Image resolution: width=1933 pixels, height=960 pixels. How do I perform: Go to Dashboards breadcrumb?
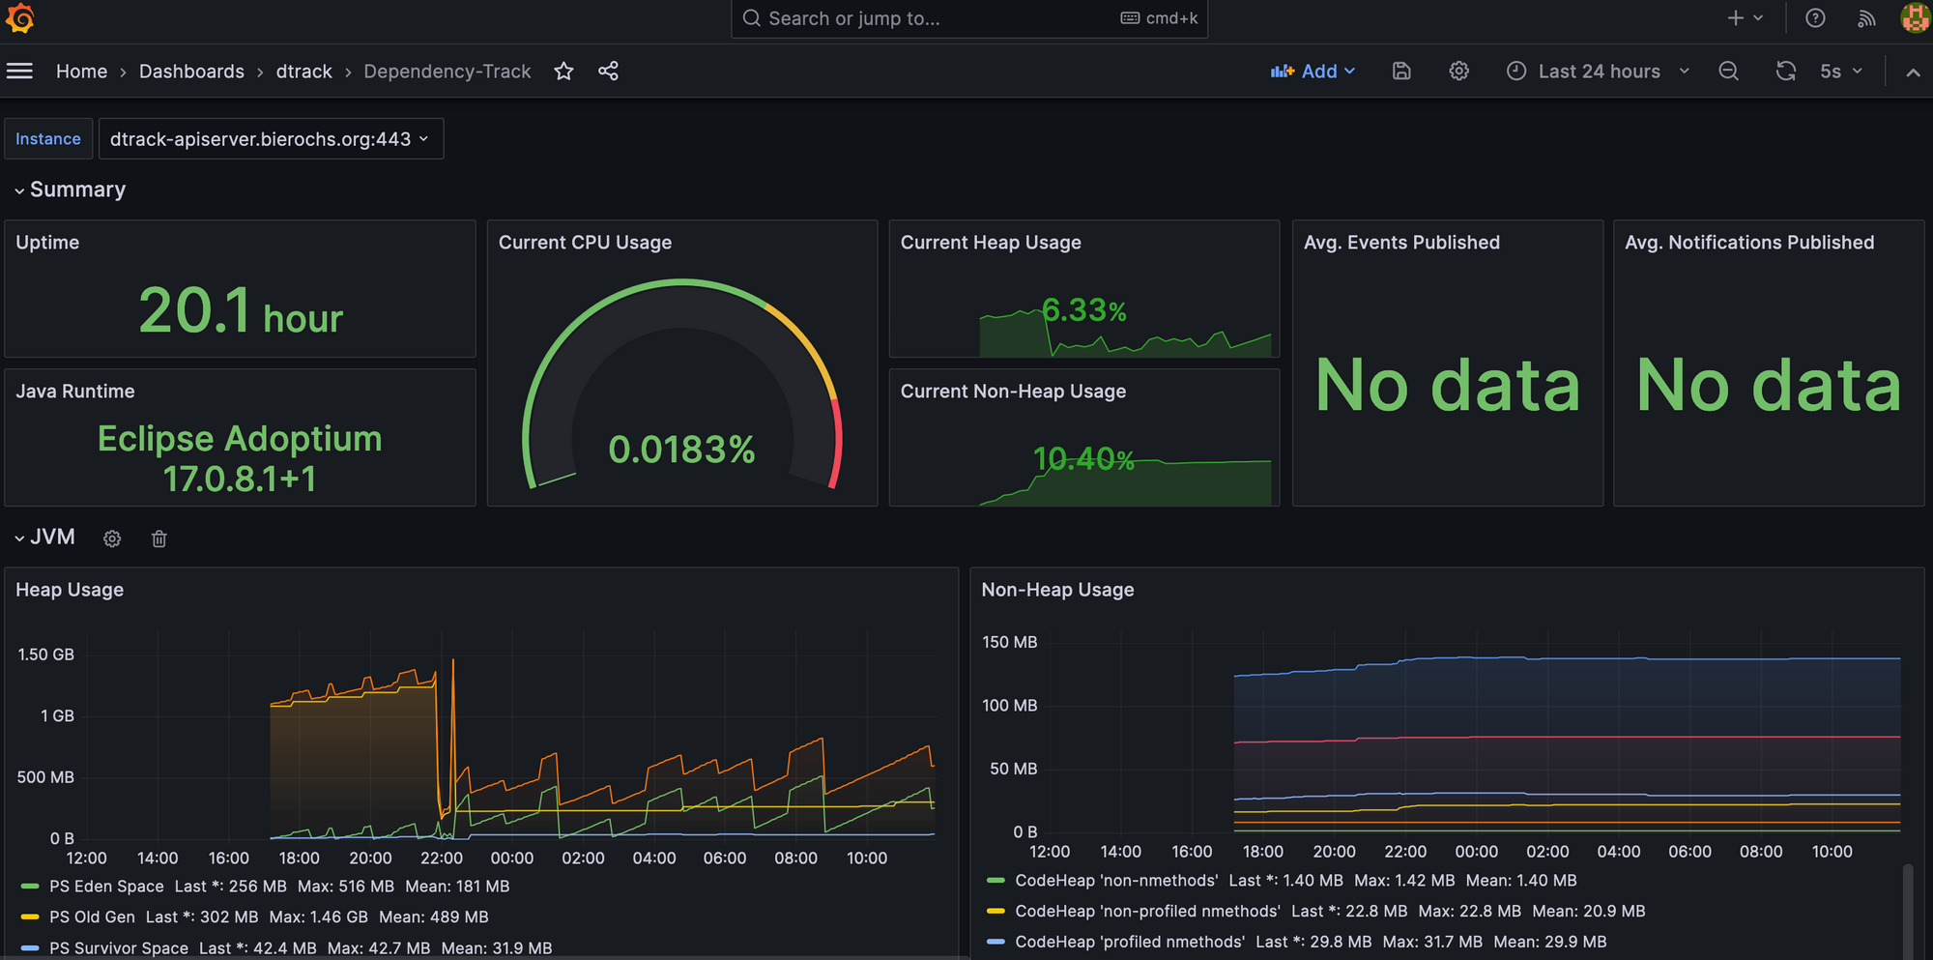tap(191, 72)
